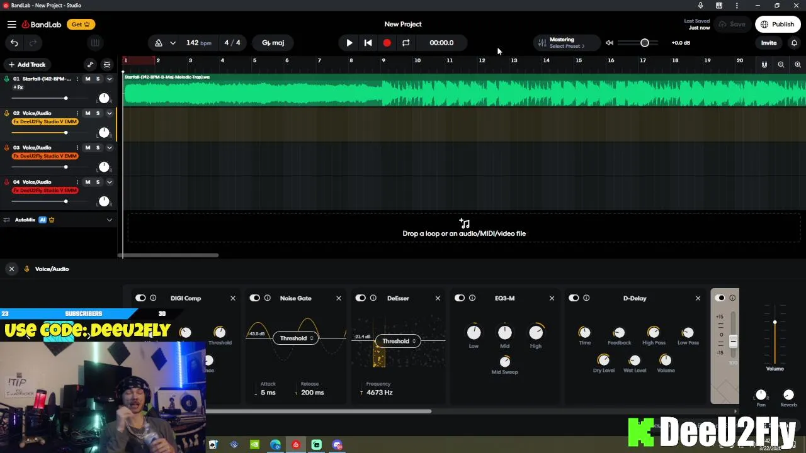Click the BandLab logo
The height and width of the screenshot is (453, 806).
point(42,24)
